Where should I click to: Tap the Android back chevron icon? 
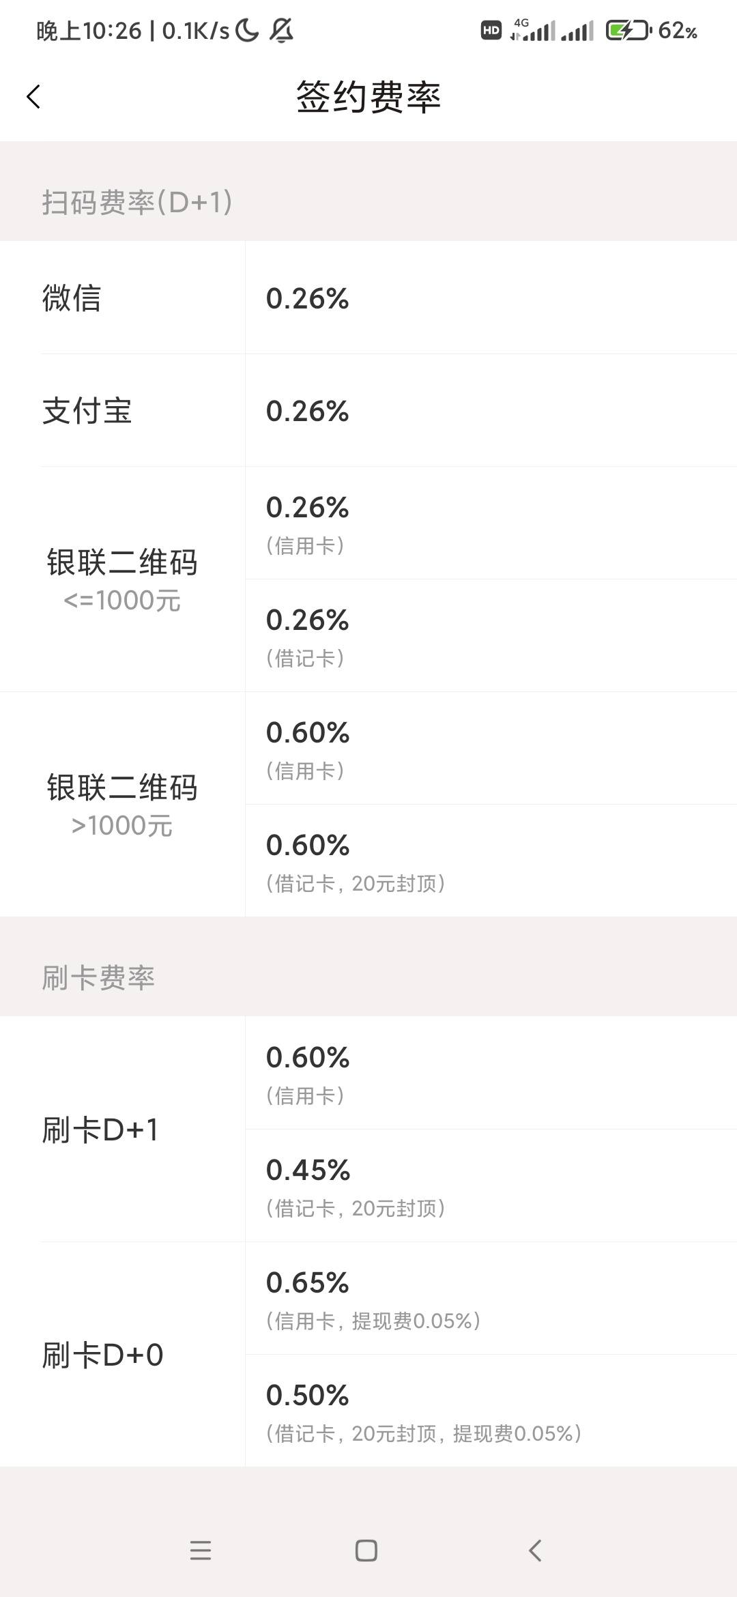tap(535, 1551)
